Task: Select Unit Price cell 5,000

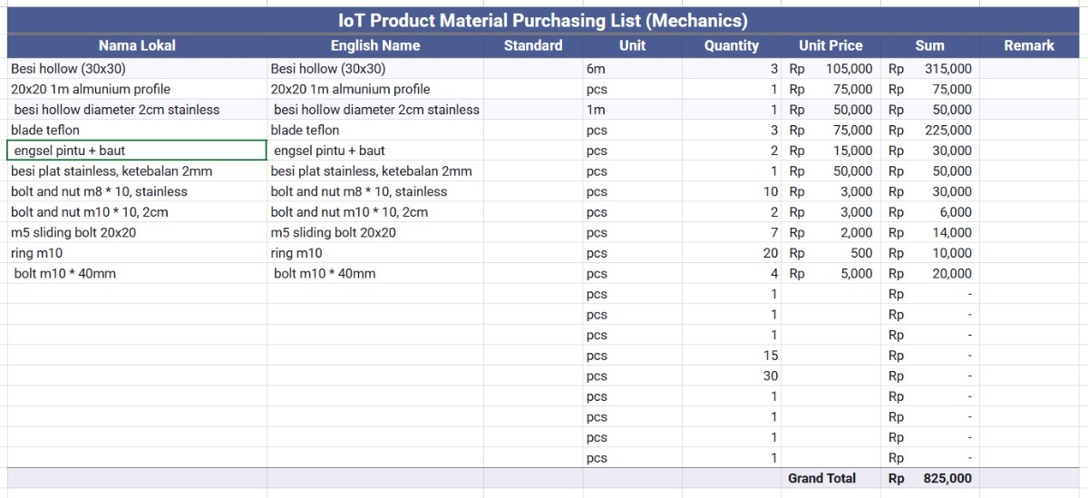Action: [831, 274]
